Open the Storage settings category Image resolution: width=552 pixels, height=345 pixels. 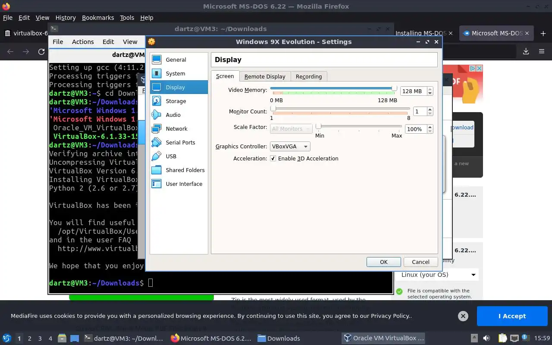point(179,101)
